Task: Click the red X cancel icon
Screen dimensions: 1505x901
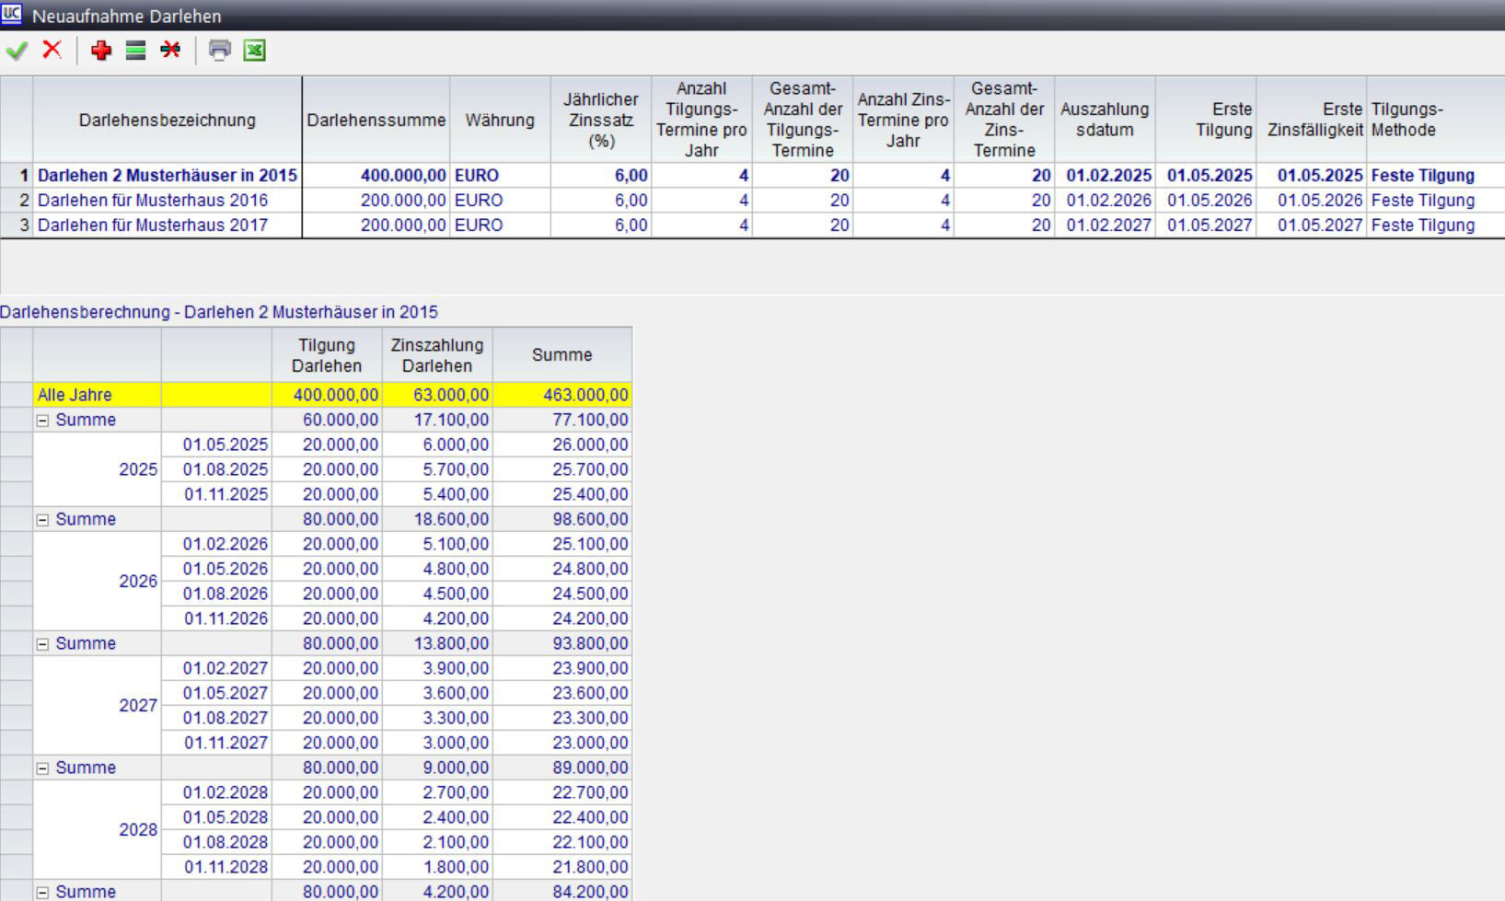Action: 52,50
